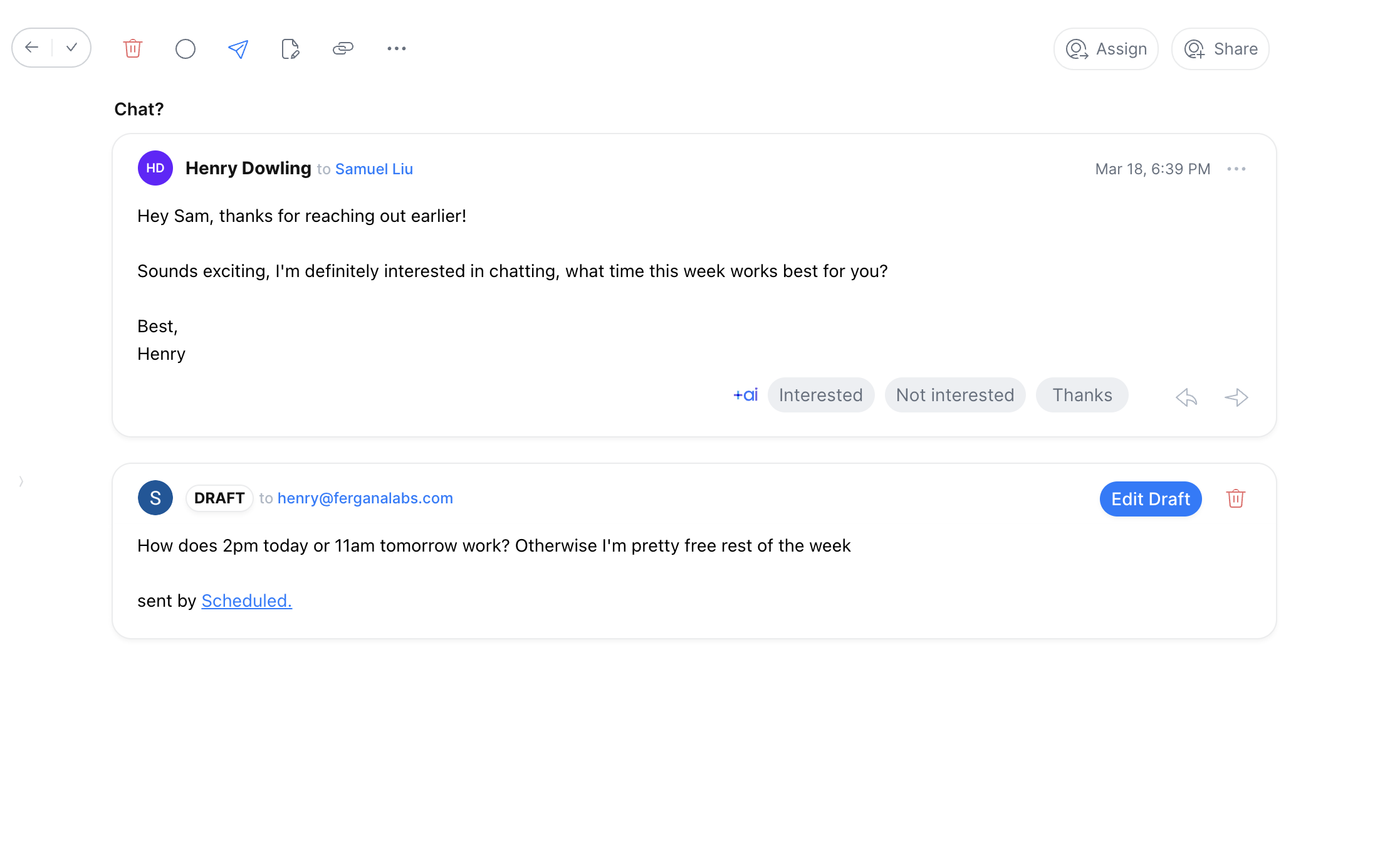Click the Edit Draft button
Viewport: 1380px width, 855px height.
coord(1150,499)
